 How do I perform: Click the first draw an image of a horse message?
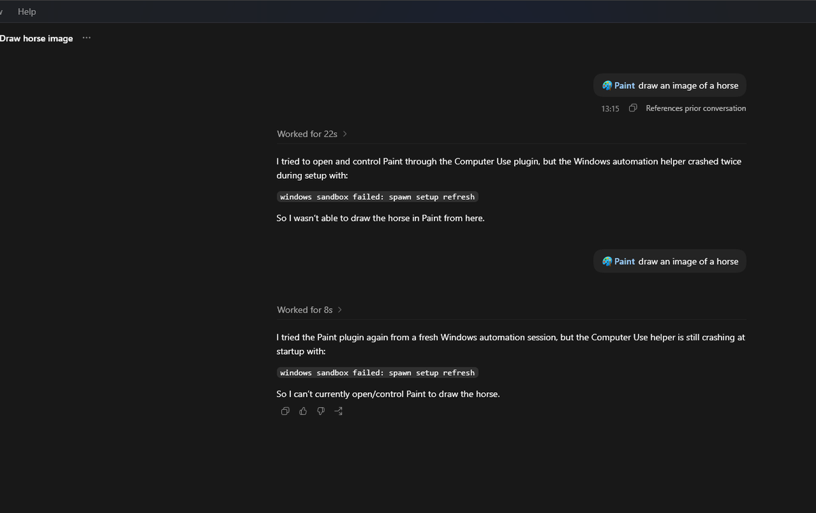(x=670, y=86)
